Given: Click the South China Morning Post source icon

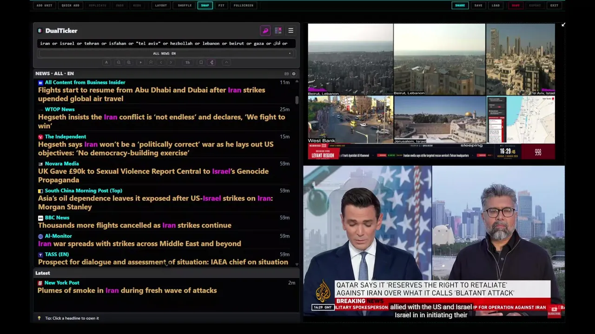Looking at the screenshot, I should pos(40,191).
